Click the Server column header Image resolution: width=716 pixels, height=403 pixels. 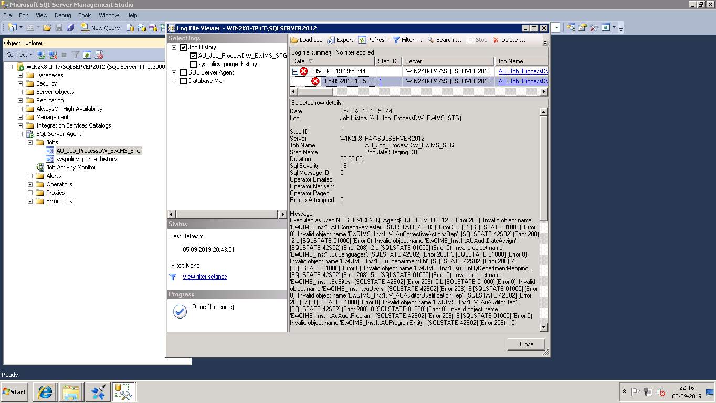(448, 61)
